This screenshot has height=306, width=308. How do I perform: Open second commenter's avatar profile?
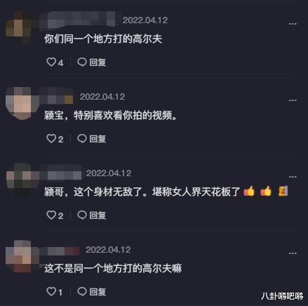point(22,103)
